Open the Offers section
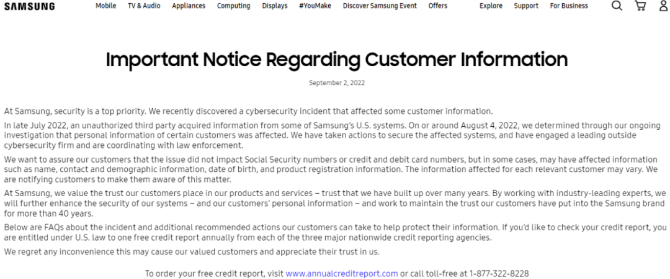 click(437, 6)
